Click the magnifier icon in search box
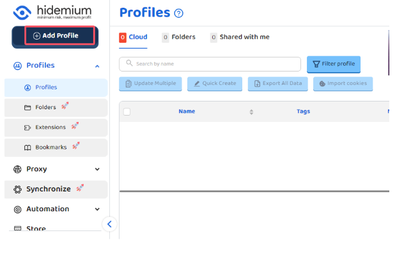 130,64
